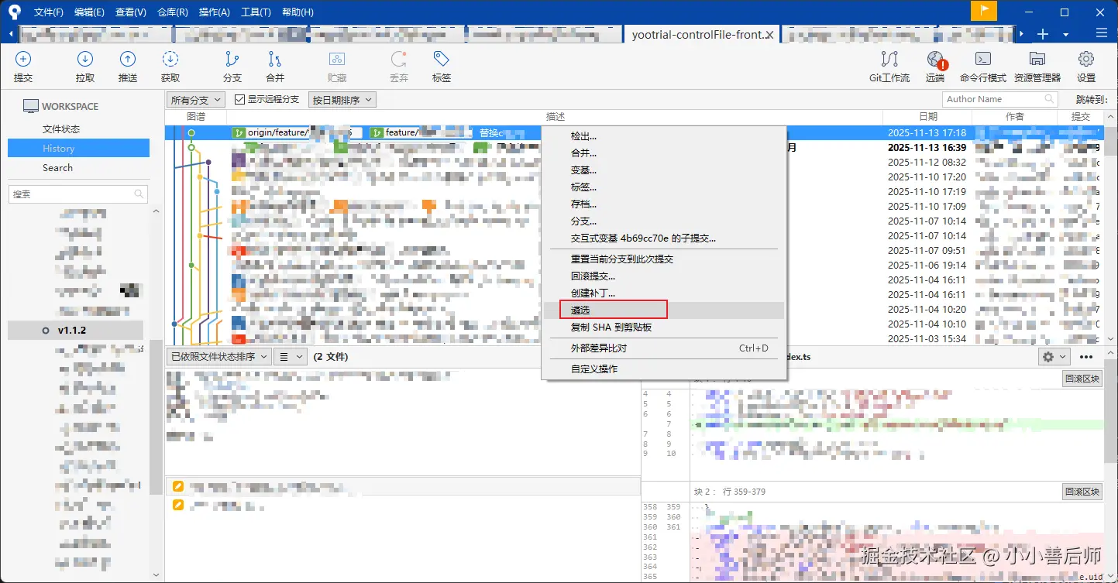This screenshot has width=1118, height=583.
Task: Click the Sourcetree logo in the title bar
Action: coord(14,12)
